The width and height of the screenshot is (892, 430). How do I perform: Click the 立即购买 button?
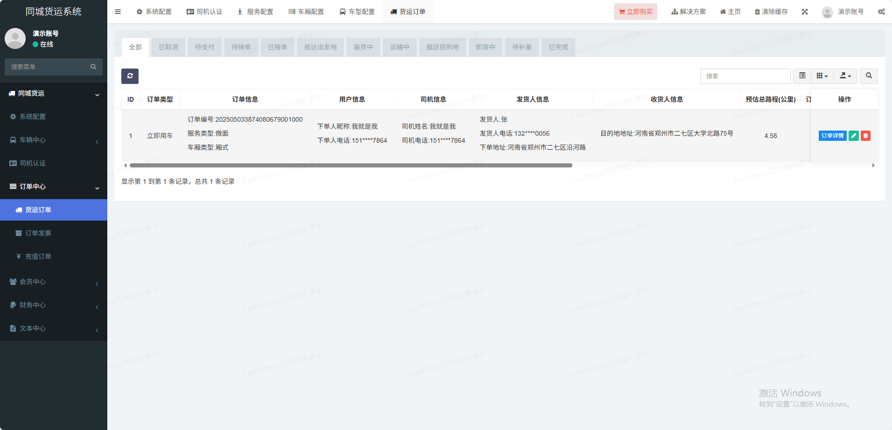pyautogui.click(x=635, y=12)
